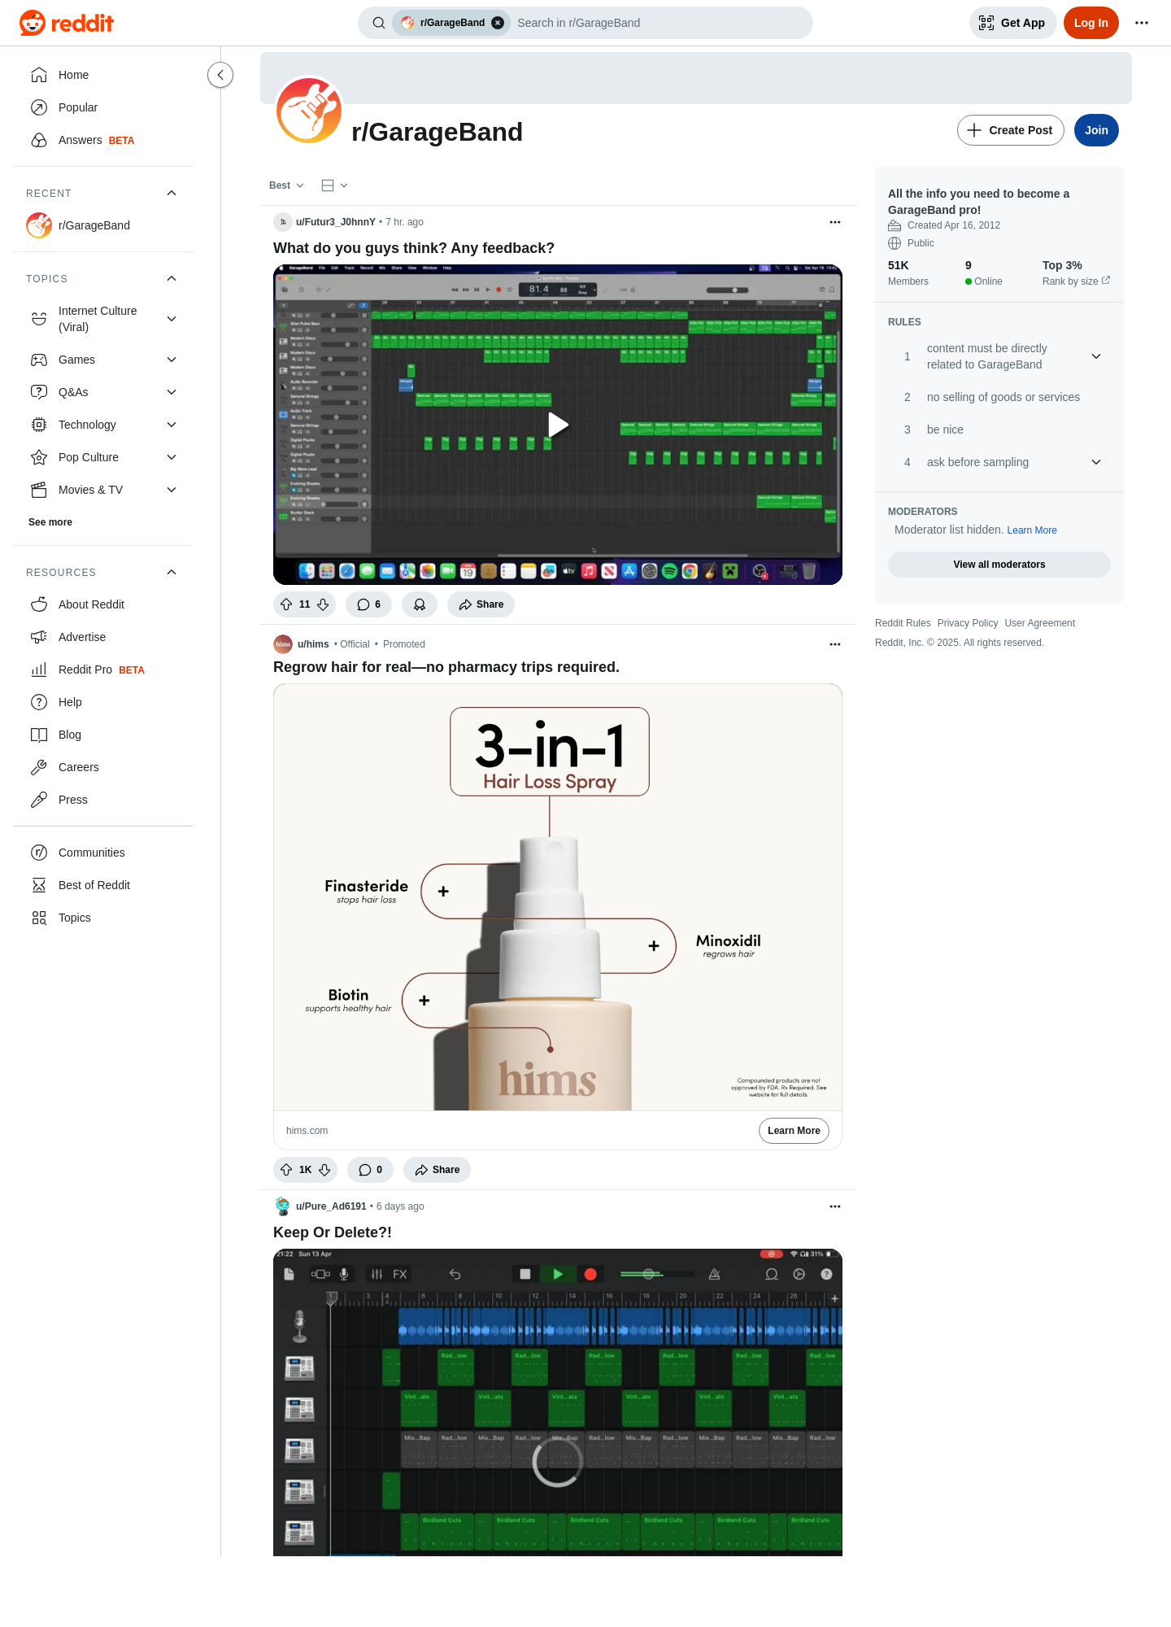Share the hims promoted post

pos(437,1170)
